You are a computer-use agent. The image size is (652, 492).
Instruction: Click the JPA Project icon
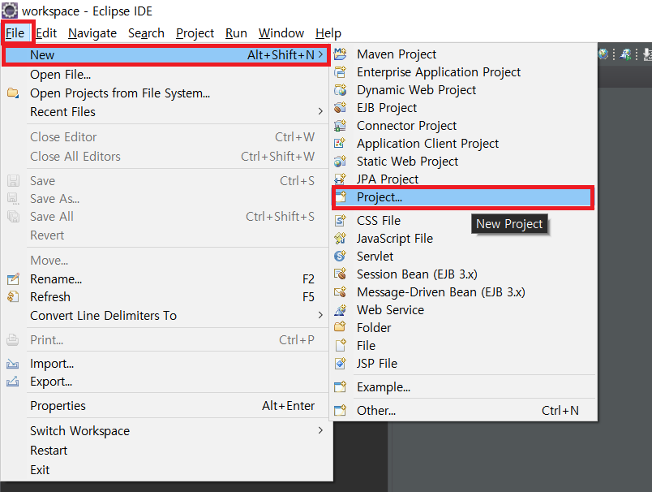point(340,179)
